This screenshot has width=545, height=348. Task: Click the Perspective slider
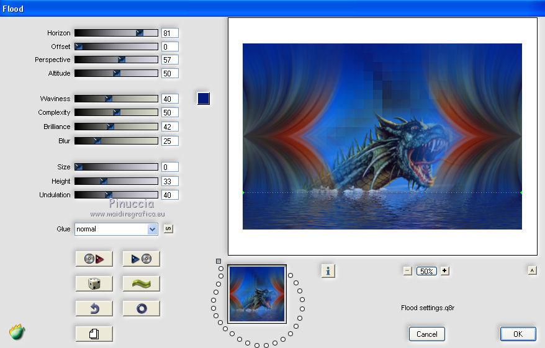pos(116,60)
